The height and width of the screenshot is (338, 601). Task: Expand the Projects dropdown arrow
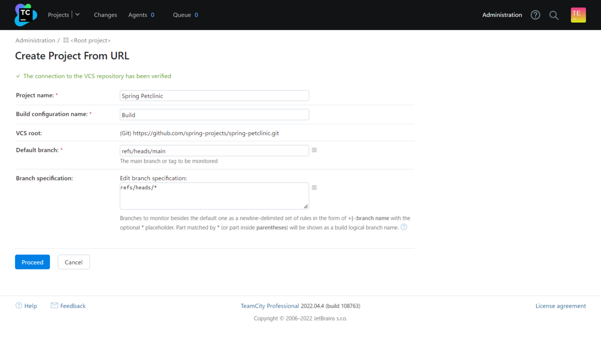[x=78, y=15]
